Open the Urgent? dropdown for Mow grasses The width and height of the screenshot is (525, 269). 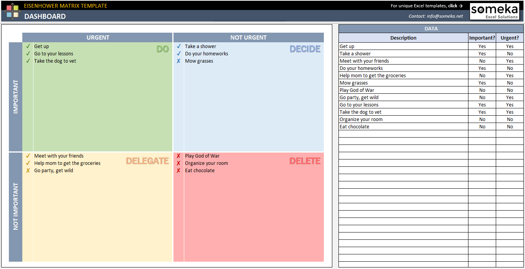pos(510,83)
